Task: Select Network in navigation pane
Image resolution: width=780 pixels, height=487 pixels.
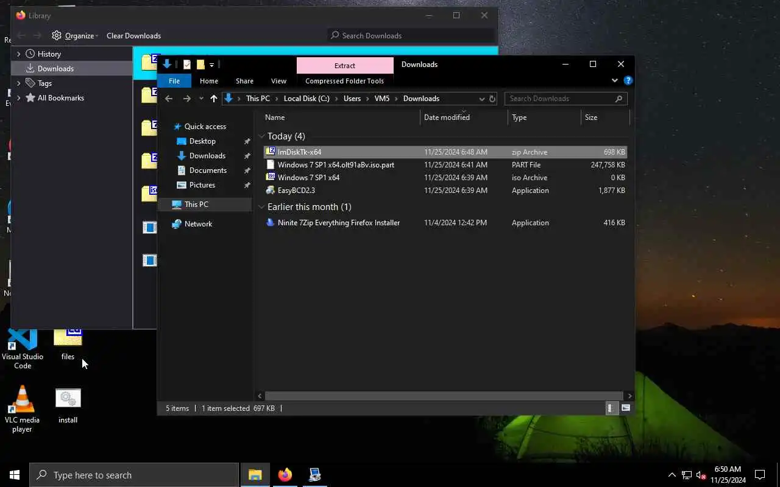Action: click(x=198, y=223)
